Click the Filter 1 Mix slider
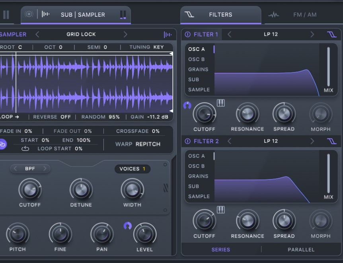 (328, 66)
